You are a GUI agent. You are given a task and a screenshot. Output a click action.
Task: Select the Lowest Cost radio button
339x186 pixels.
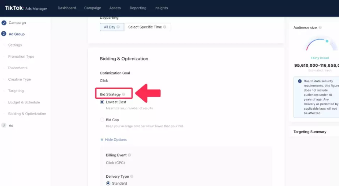(102, 102)
